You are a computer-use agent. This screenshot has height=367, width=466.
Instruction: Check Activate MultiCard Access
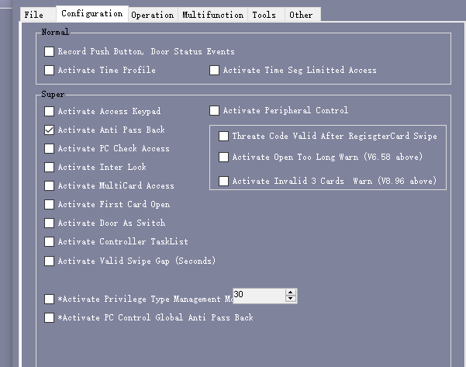point(49,186)
